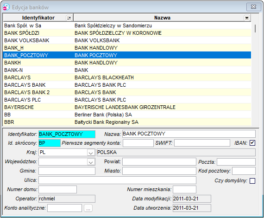This screenshot has height=218, width=264.
Task: Select the BANK SPÓŁDZI row
Action: (127, 33)
